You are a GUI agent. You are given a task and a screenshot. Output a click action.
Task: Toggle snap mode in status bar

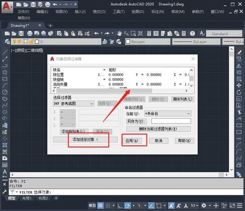(107, 206)
